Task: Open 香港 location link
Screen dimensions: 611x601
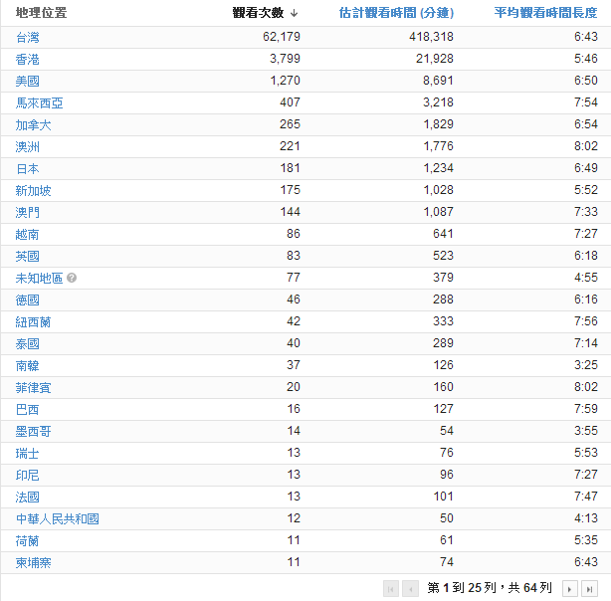Action: (x=27, y=59)
